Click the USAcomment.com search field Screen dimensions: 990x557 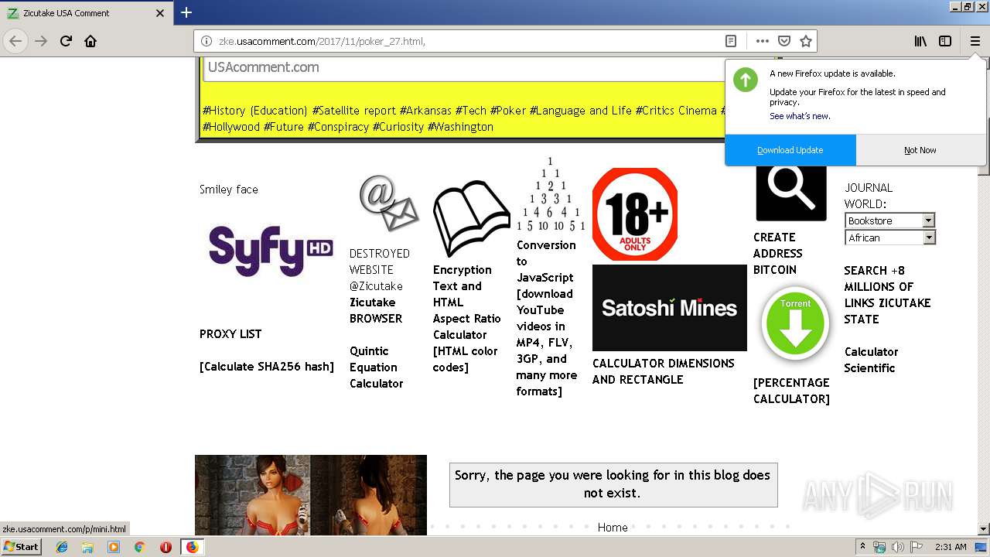click(487, 67)
